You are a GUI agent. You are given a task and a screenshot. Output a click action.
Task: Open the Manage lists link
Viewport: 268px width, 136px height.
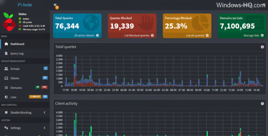click(x=252, y=35)
